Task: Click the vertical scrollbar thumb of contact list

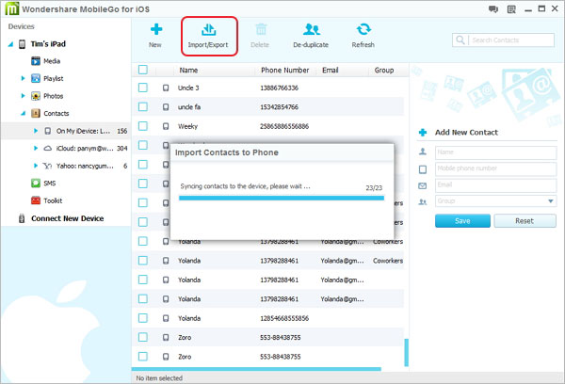Action: 407,352
